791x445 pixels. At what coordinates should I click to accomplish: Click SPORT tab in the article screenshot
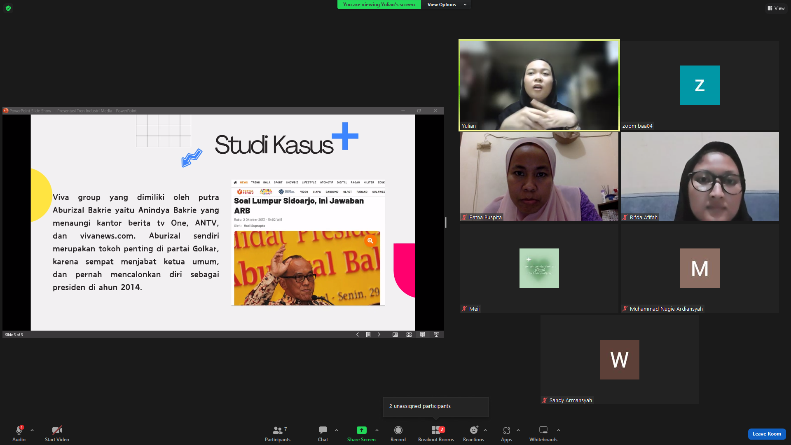(278, 183)
